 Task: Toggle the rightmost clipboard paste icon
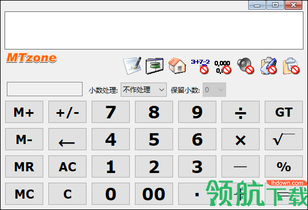[291, 66]
